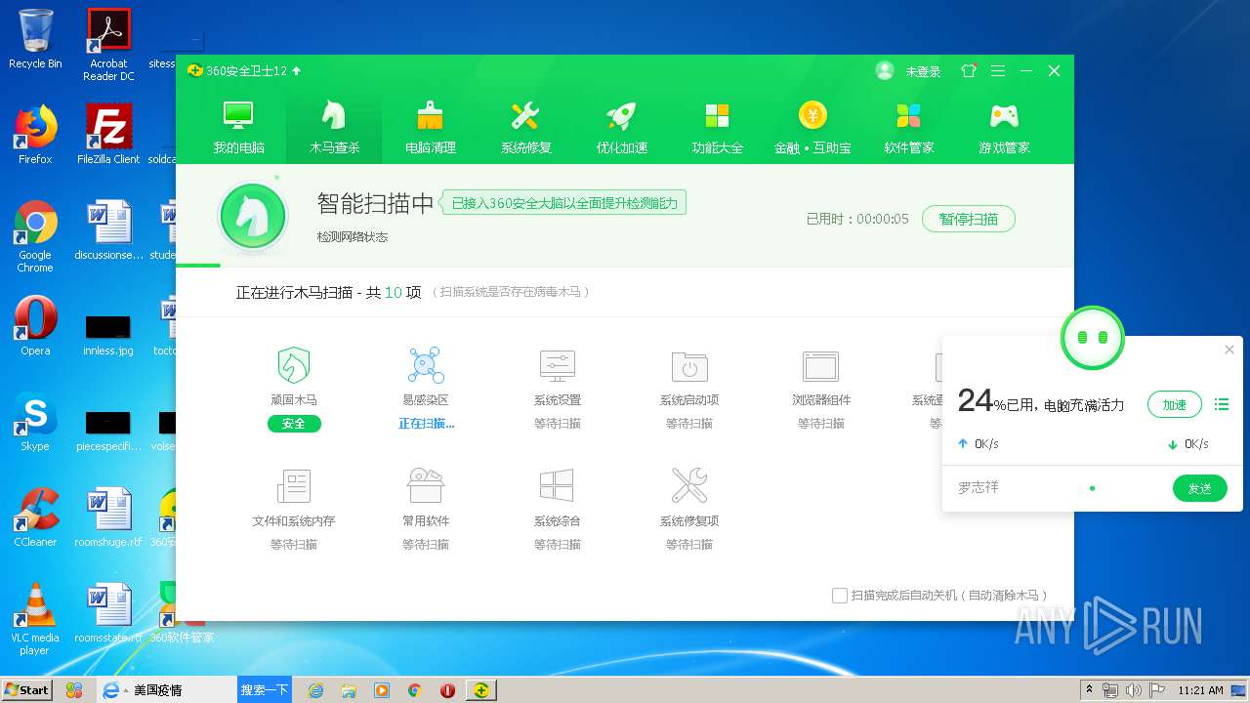Open the list icon in floating widget

point(1221,404)
